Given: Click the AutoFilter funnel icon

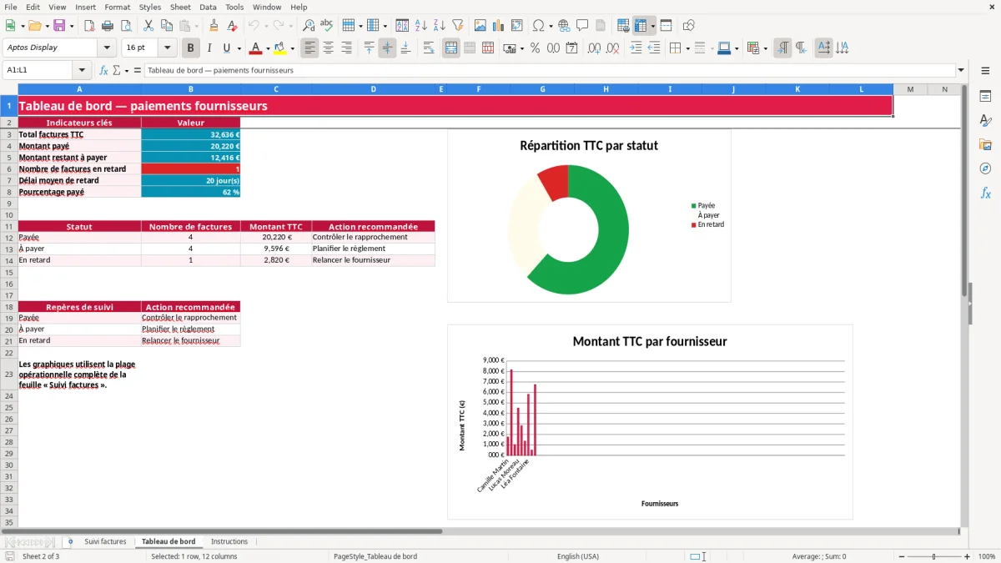Looking at the screenshot, I should (457, 26).
